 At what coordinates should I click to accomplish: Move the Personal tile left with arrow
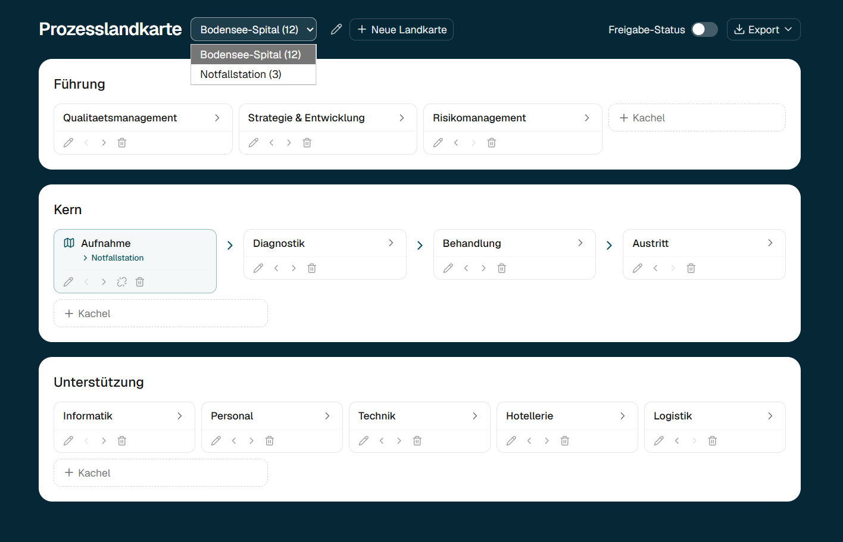click(x=234, y=441)
